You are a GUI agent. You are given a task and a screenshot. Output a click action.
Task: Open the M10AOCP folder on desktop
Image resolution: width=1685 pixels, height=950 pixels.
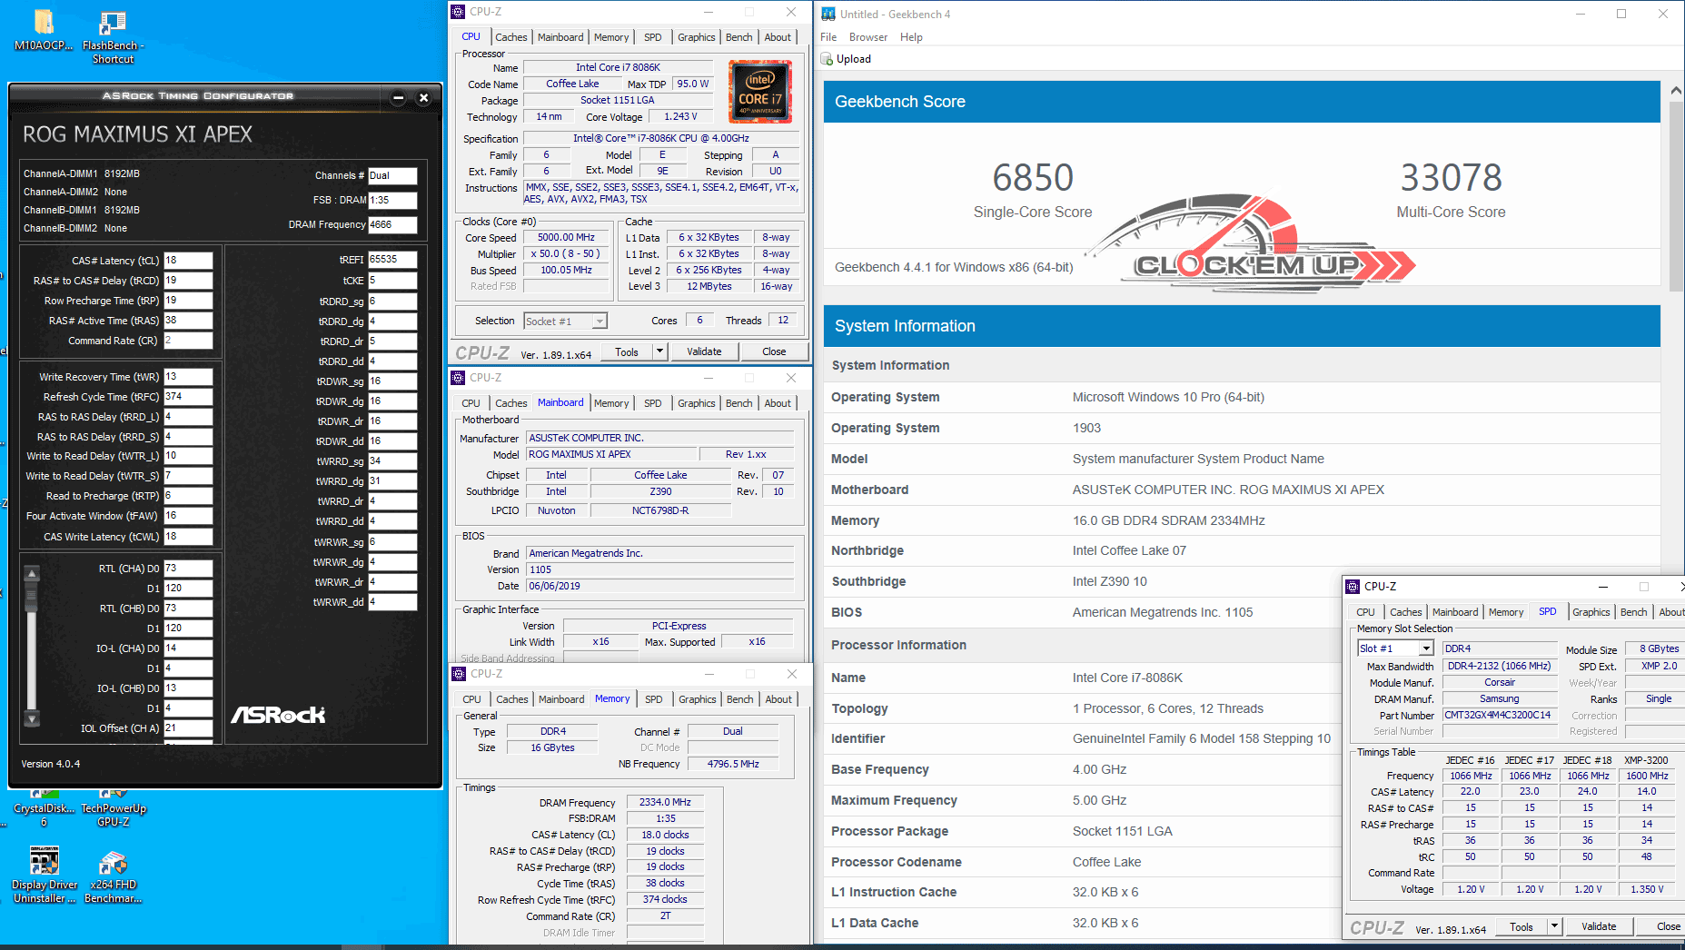pos(43,23)
